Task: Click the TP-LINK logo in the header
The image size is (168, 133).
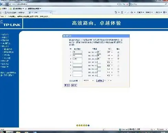Action: click(x=12, y=25)
